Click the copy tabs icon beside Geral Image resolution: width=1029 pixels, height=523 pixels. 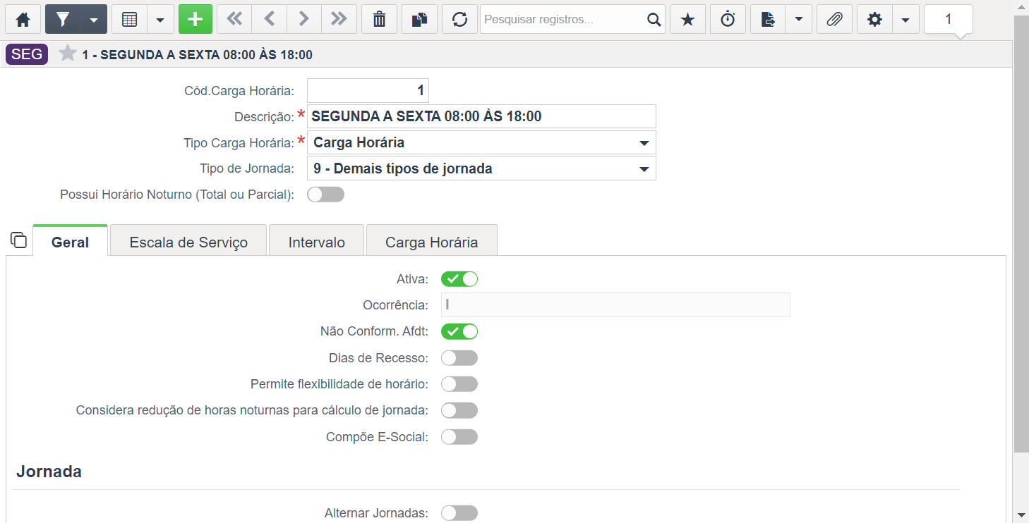pyautogui.click(x=19, y=240)
